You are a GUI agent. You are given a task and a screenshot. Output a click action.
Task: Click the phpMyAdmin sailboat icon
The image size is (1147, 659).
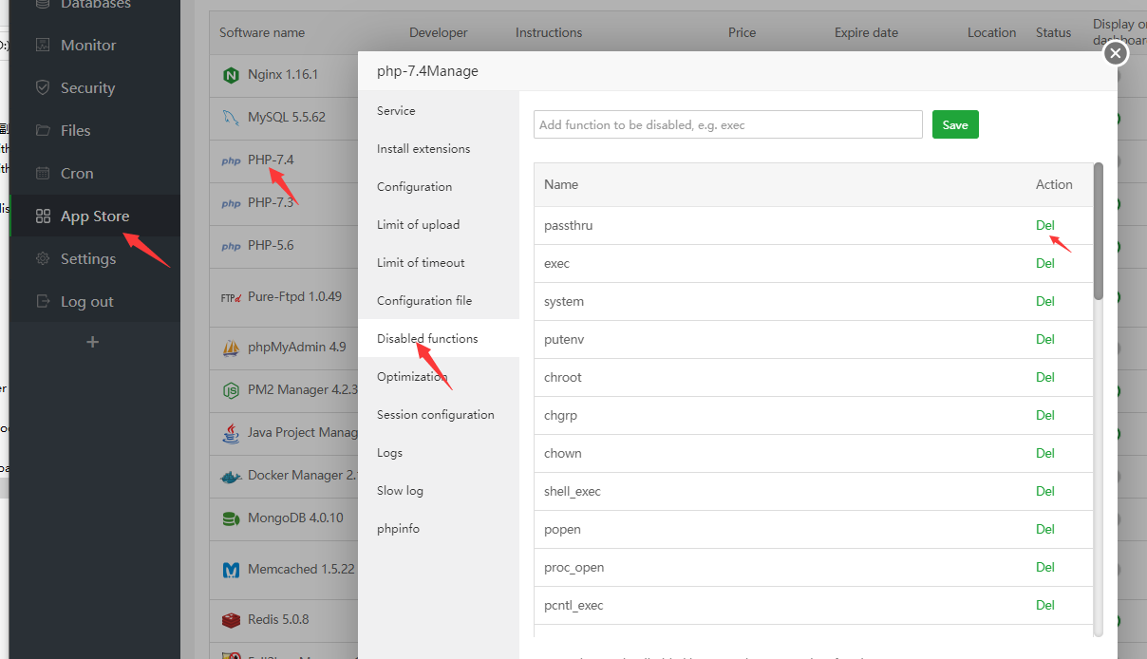pos(231,348)
